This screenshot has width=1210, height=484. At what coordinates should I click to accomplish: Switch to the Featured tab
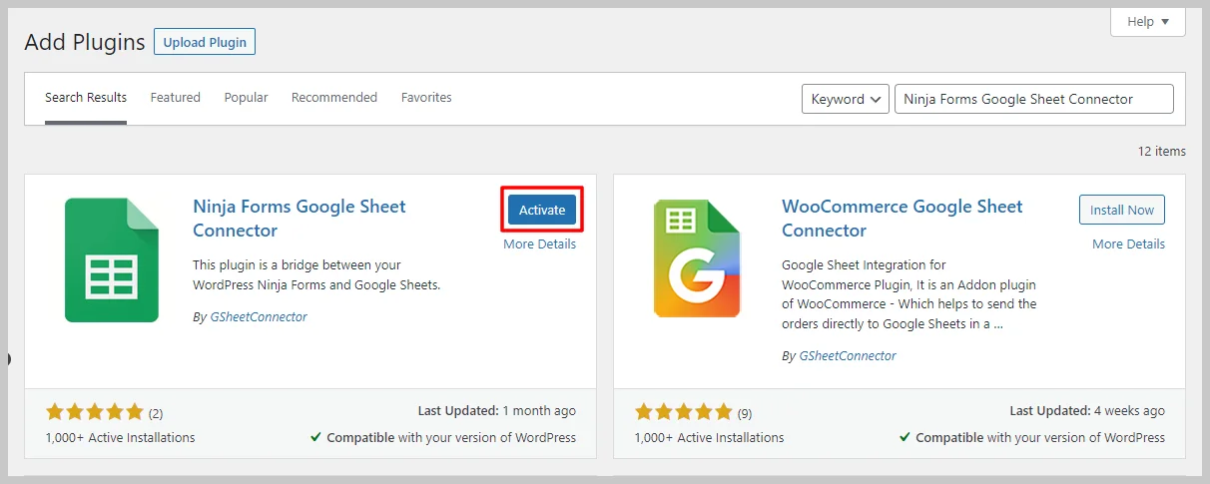click(175, 98)
